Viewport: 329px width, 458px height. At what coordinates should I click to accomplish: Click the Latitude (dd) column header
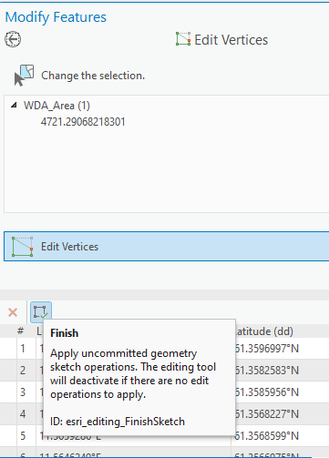pyautogui.click(x=264, y=331)
